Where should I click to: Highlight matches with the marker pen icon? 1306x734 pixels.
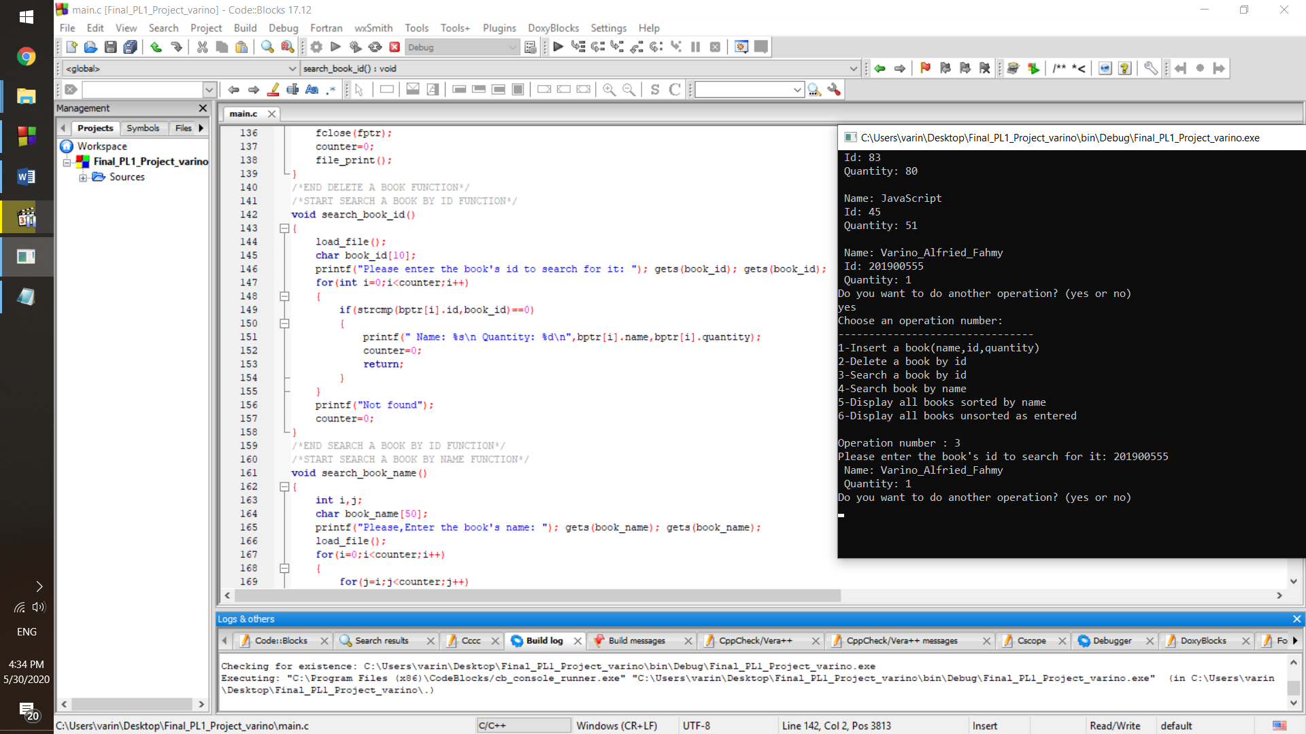tap(273, 89)
